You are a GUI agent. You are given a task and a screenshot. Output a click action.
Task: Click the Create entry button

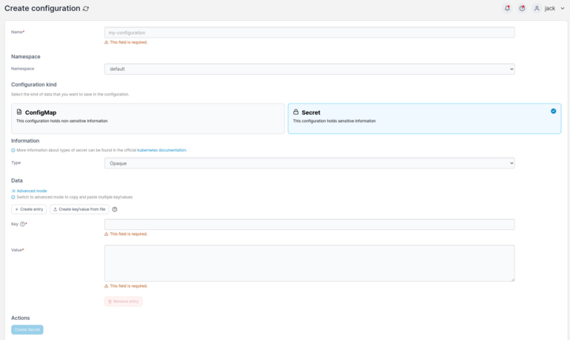pos(29,209)
